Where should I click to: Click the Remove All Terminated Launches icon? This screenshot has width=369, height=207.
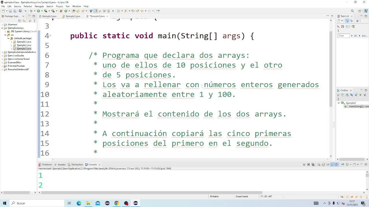(x=313, y=164)
